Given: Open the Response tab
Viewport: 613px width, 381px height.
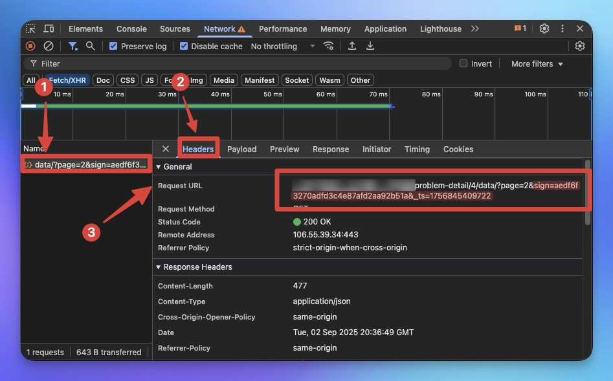Looking at the screenshot, I should tap(331, 149).
